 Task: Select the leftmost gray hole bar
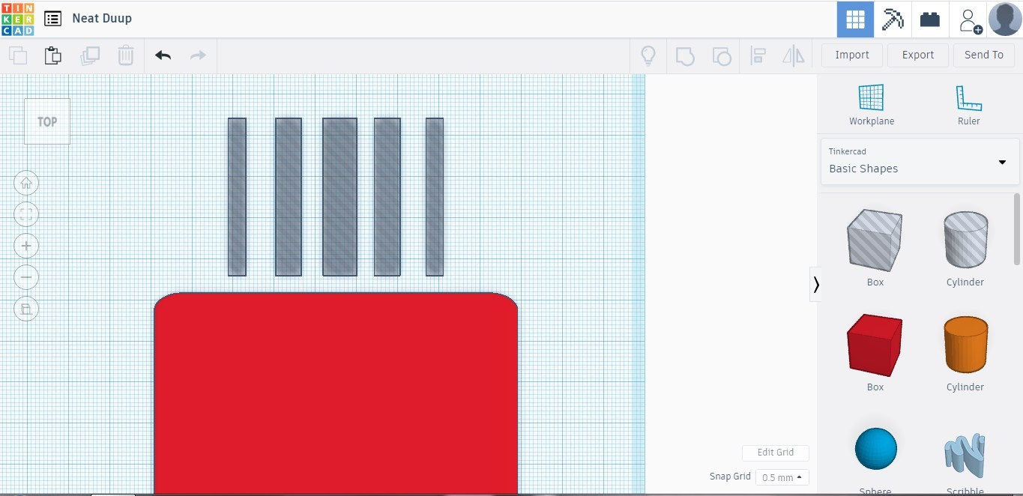[x=237, y=197]
